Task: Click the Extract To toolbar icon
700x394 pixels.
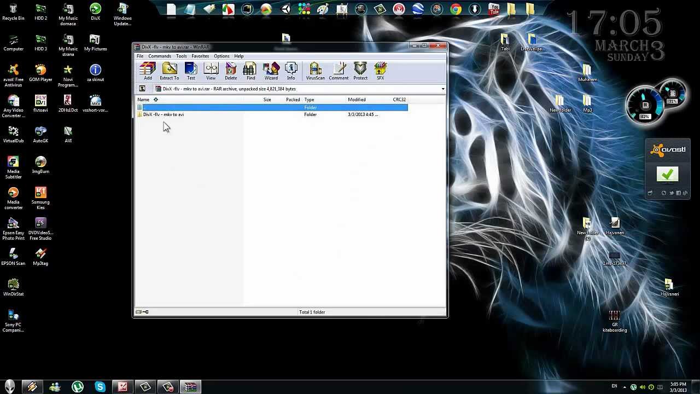Action: point(169,71)
